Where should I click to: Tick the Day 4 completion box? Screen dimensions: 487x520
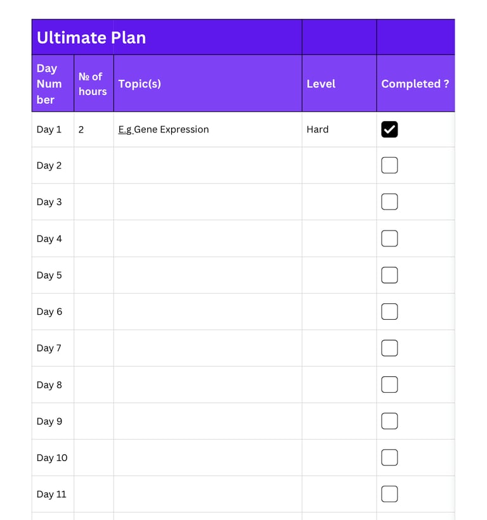tap(389, 238)
